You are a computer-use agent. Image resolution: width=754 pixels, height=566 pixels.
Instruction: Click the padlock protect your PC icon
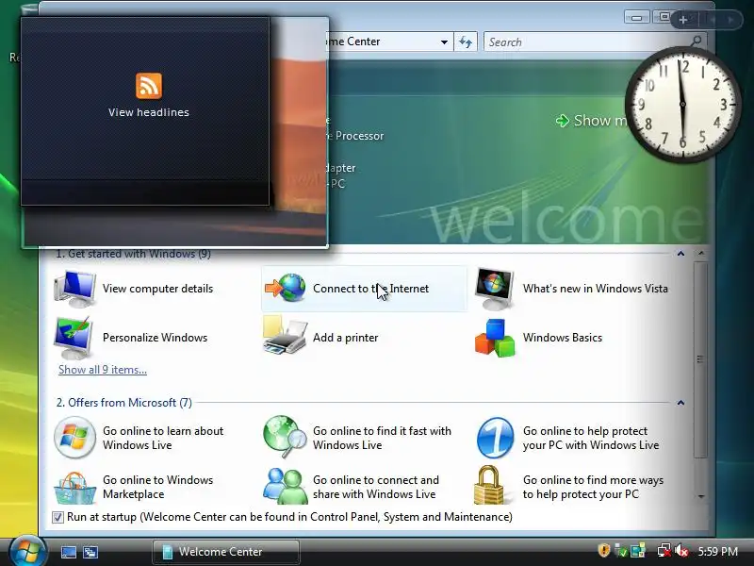[489, 485]
